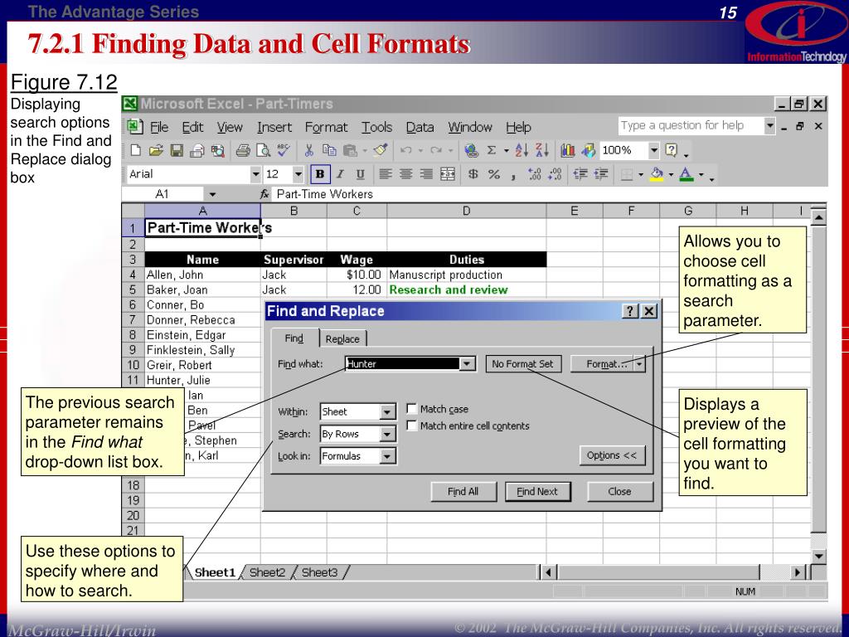The width and height of the screenshot is (849, 637).
Task: Click the Find Next button
Action: click(537, 492)
